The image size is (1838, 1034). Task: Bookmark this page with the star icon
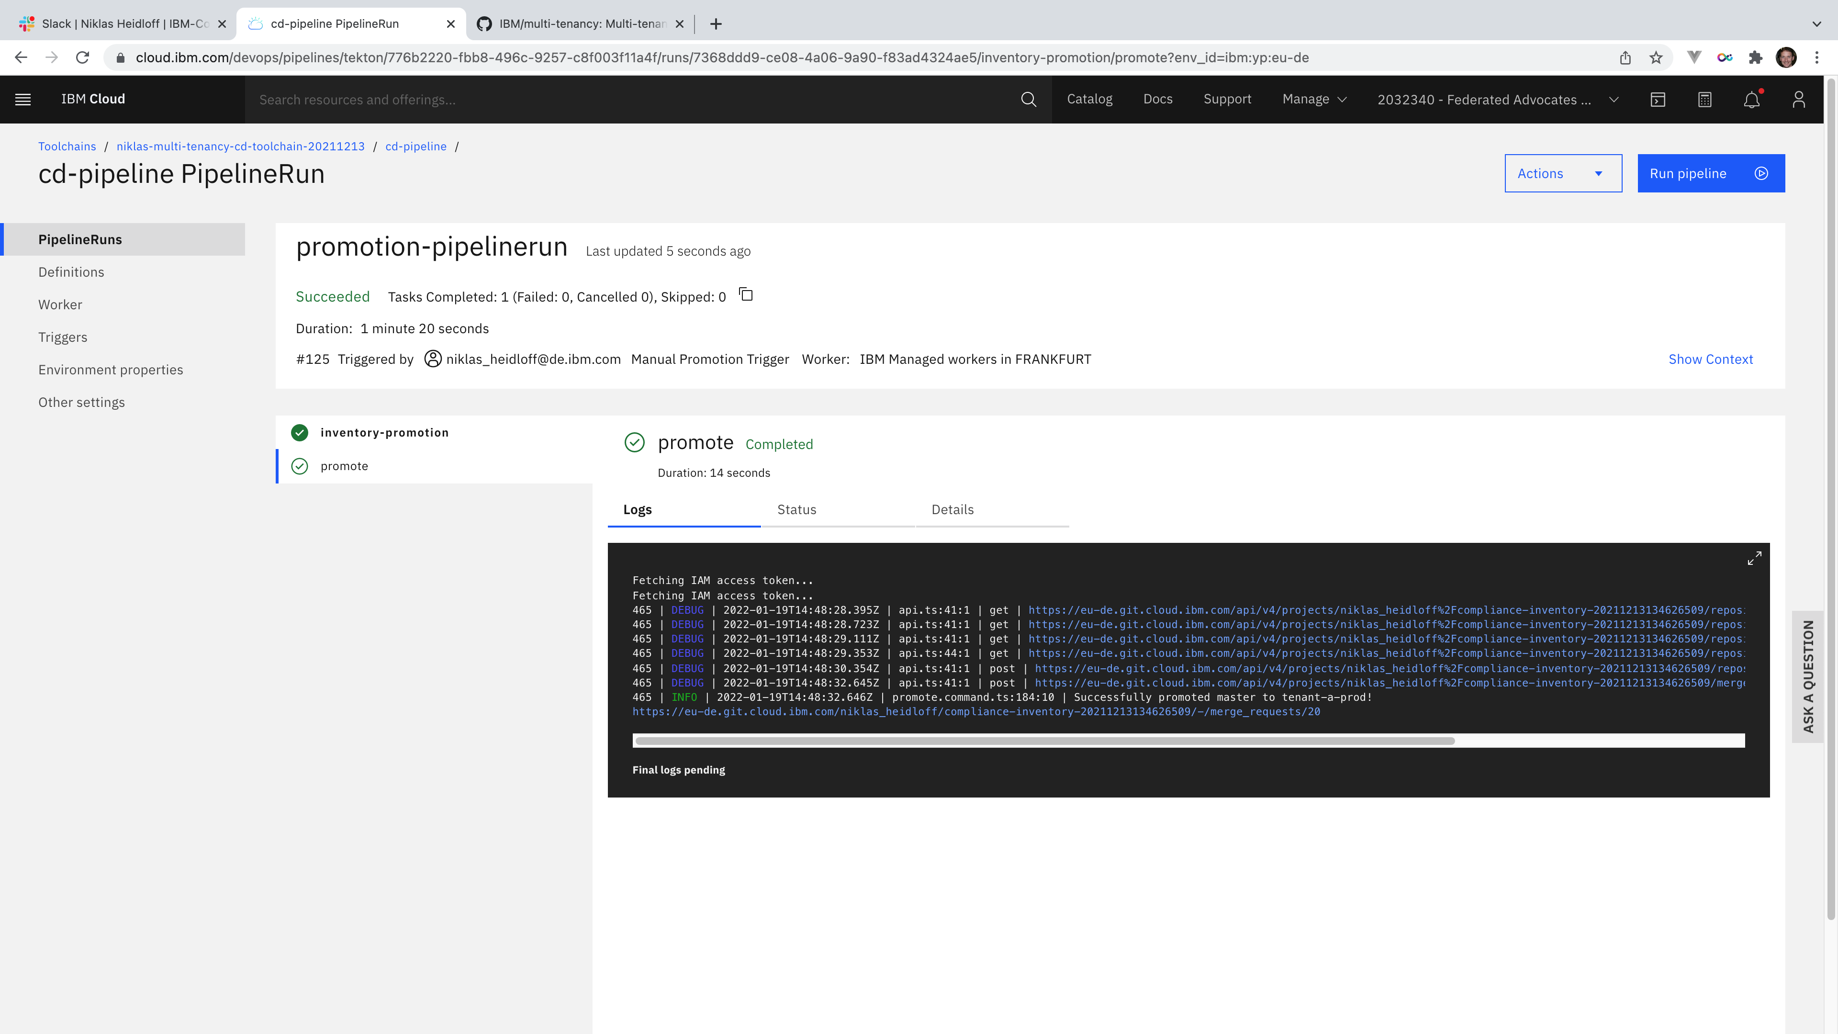pyautogui.click(x=1656, y=58)
